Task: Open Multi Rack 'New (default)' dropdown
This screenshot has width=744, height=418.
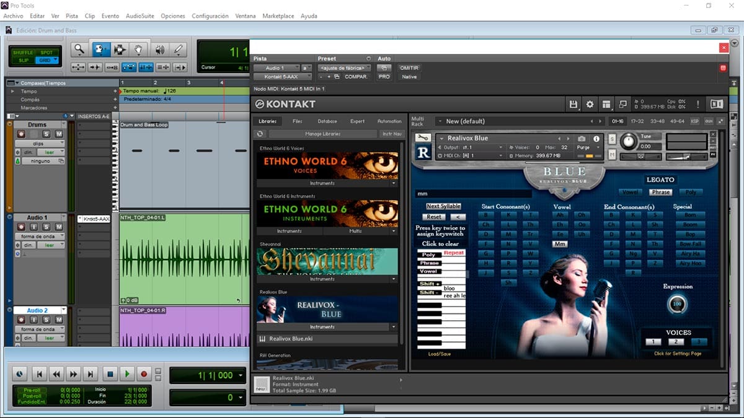Action: tap(520, 121)
